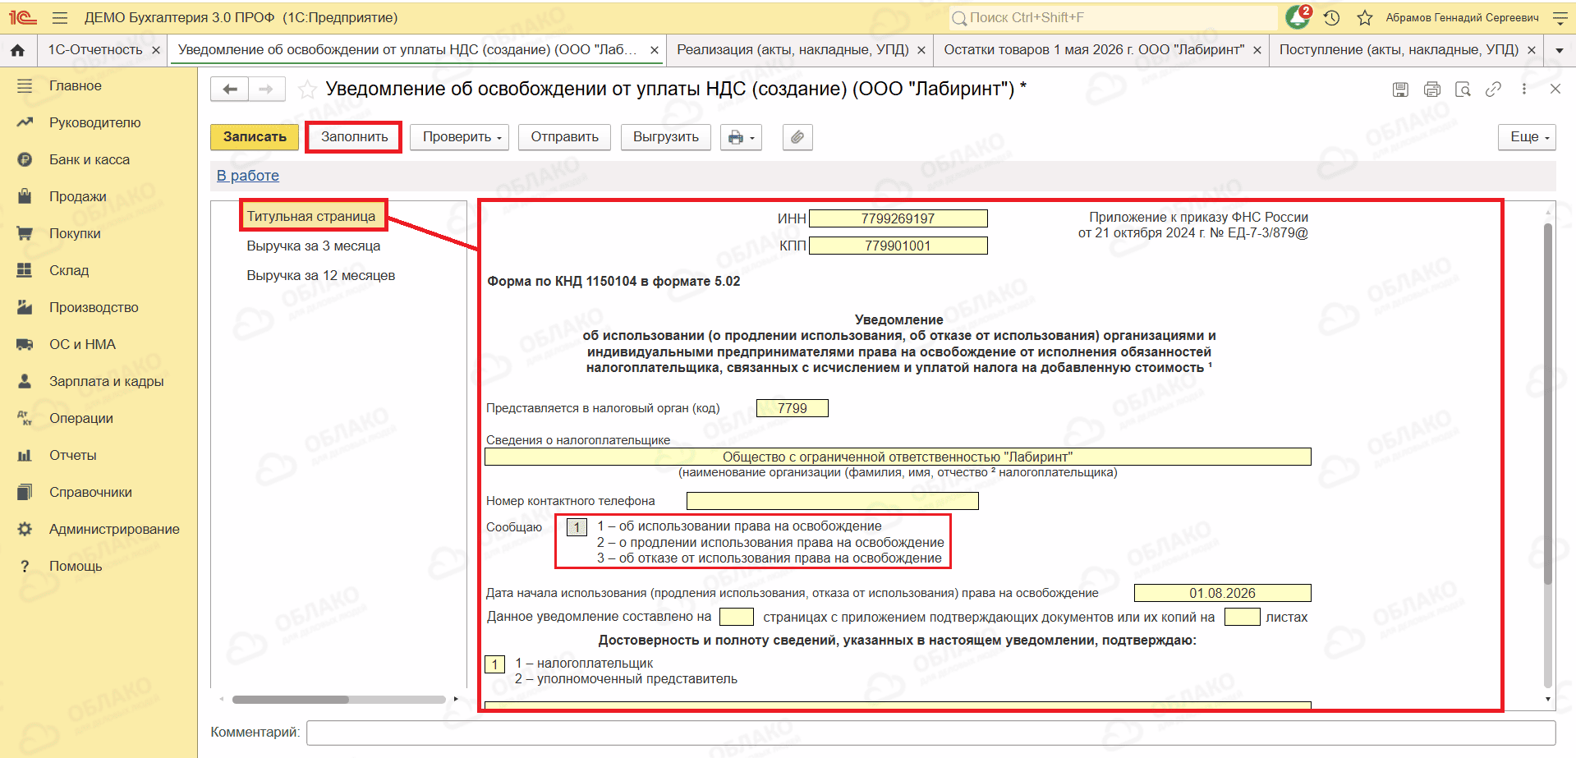The width and height of the screenshot is (1576, 758).
Task: Open the Администрирование section
Action: (114, 529)
